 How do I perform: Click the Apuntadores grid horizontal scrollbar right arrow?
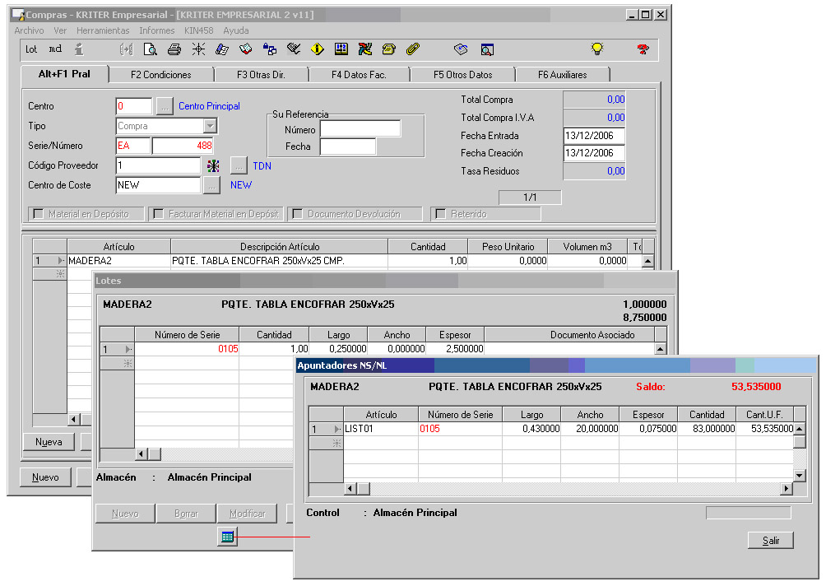(x=786, y=489)
